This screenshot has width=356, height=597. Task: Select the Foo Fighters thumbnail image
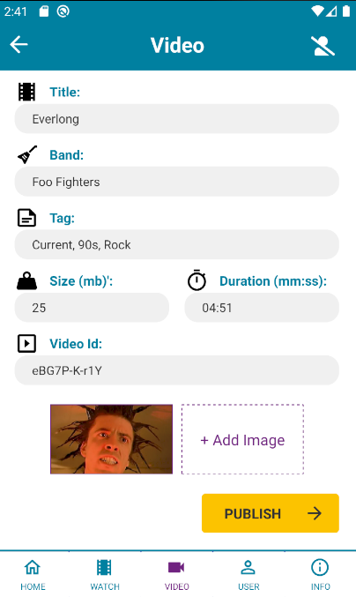click(111, 439)
